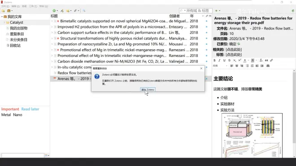Click the question mark icon in the dialog
296x166 pixels.
(97, 77)
